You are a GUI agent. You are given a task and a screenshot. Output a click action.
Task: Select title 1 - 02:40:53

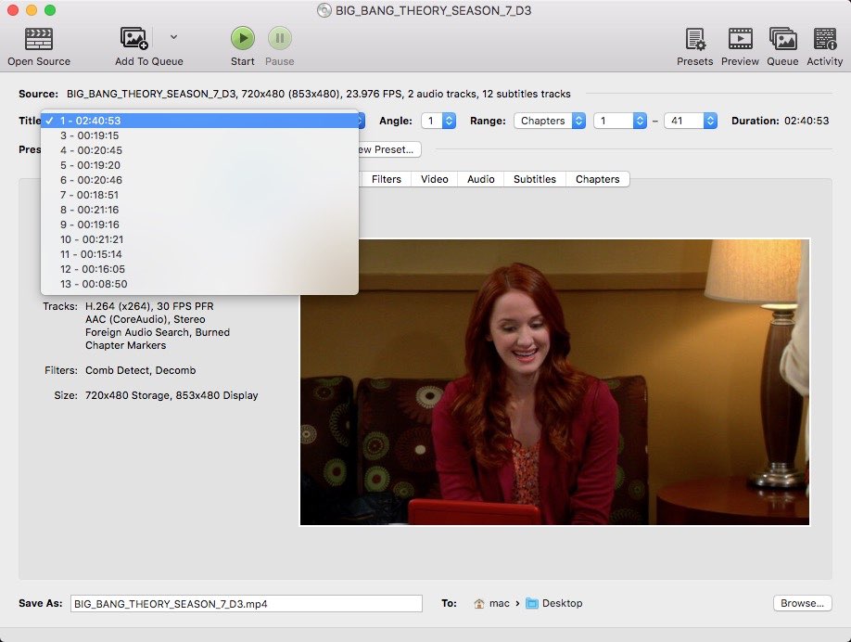click(x=199, y=121)
